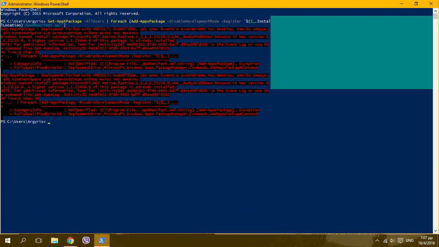Open the Wi-Fi network tray icon
Image resolution: width=439 pixels, height=247 pixels.
[385, 241]
